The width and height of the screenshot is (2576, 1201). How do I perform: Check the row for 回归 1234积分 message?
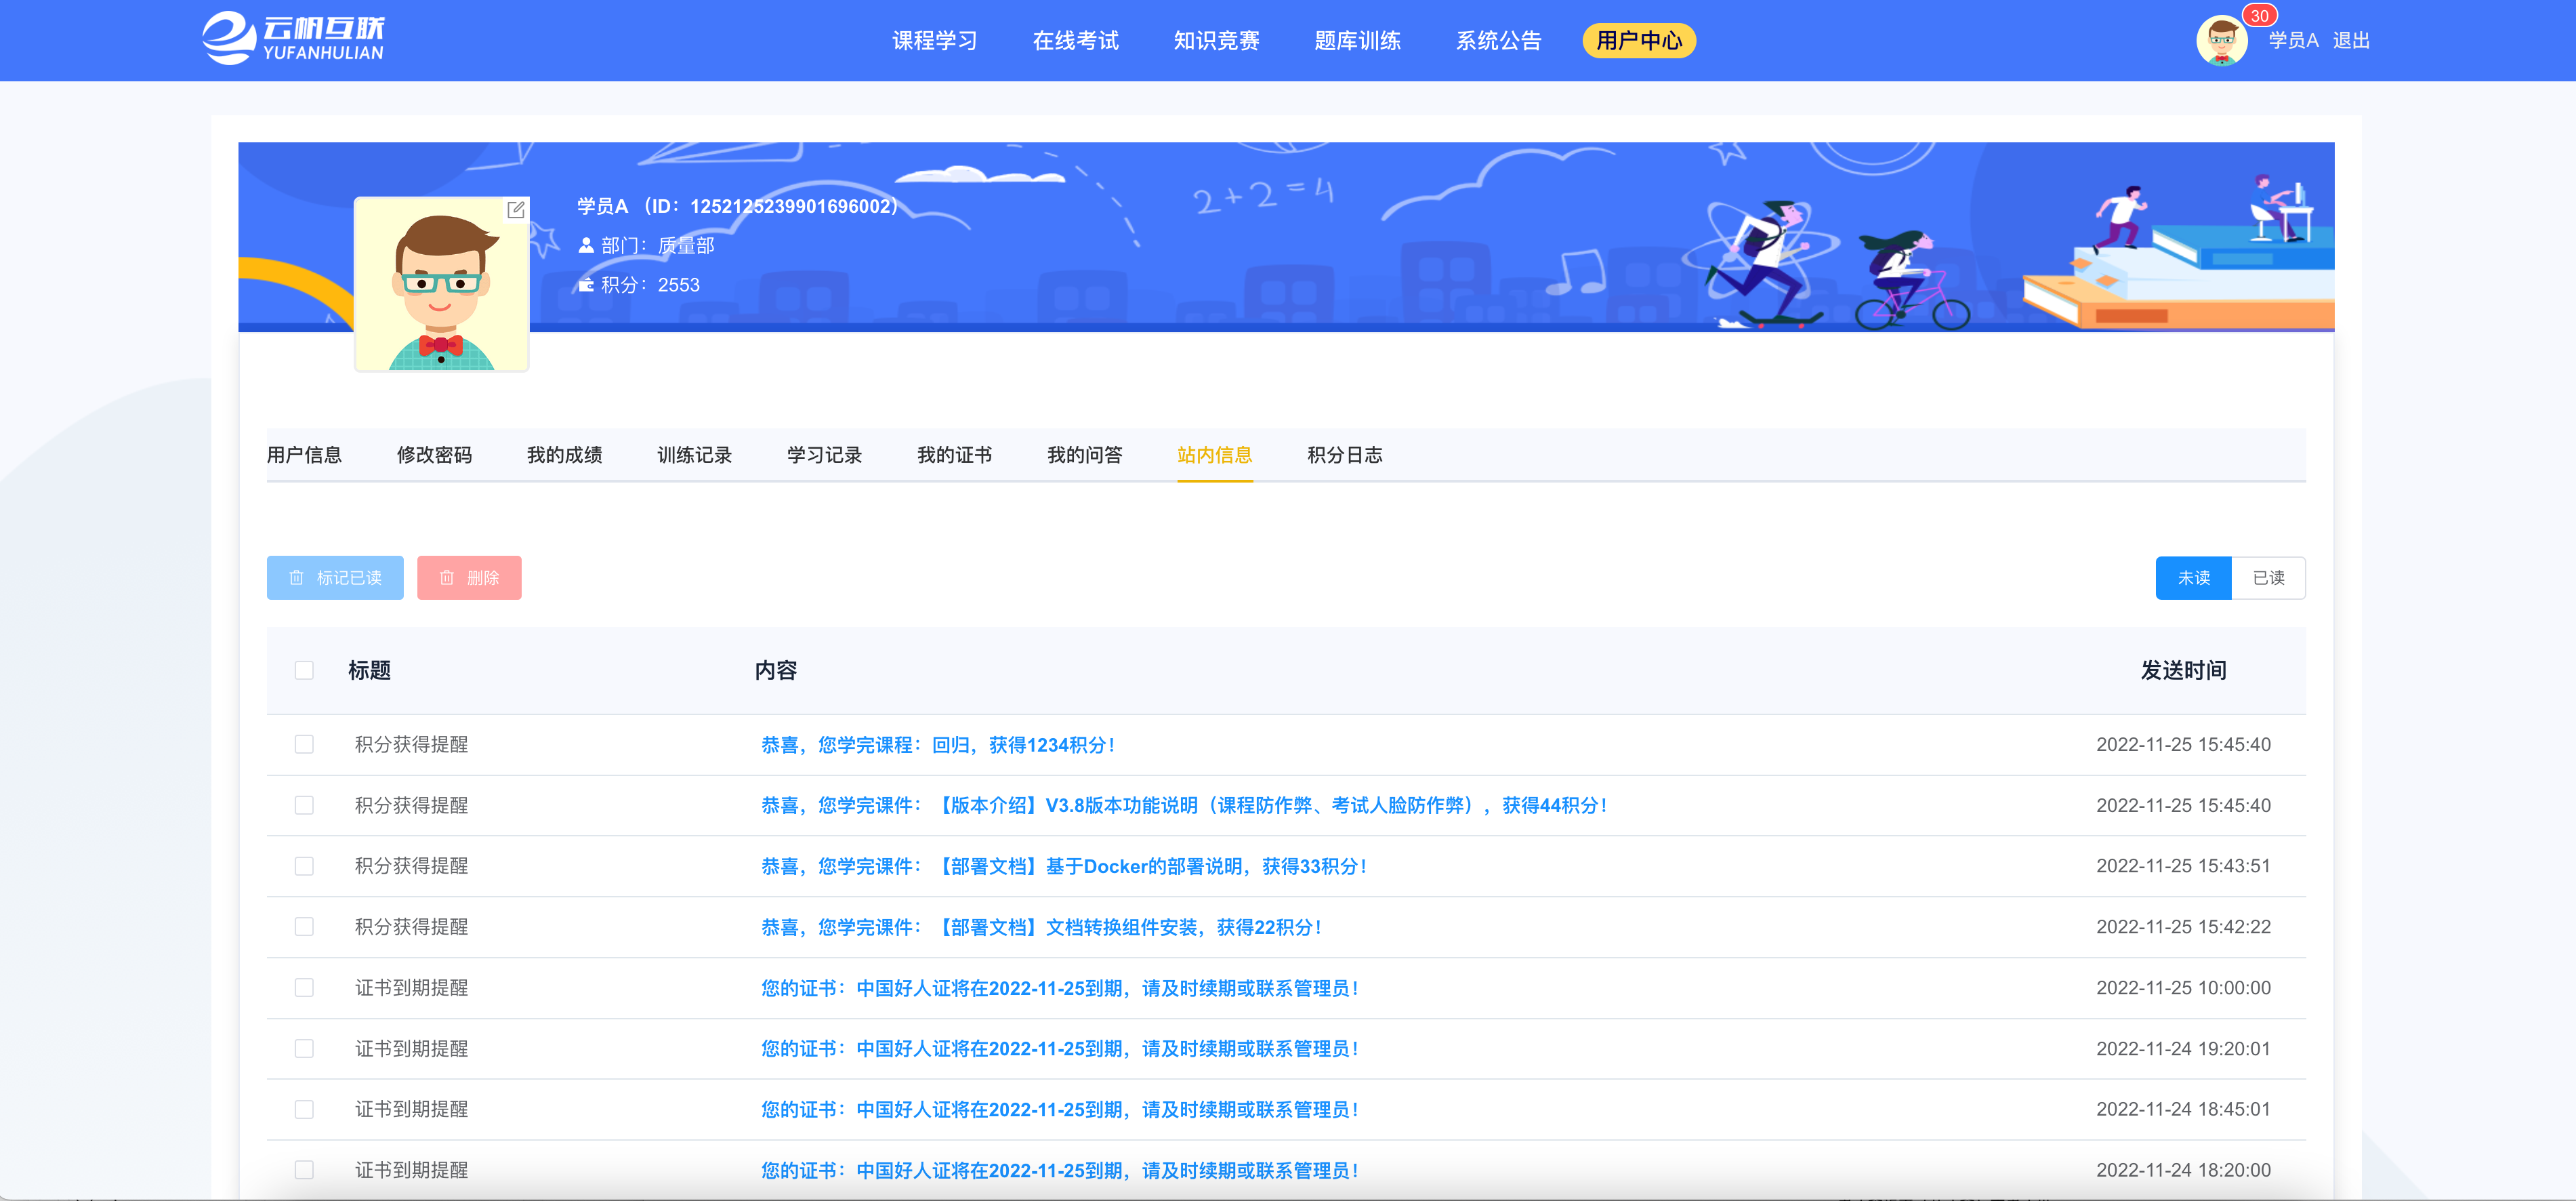pyautogui.click(x=304, y=744)
